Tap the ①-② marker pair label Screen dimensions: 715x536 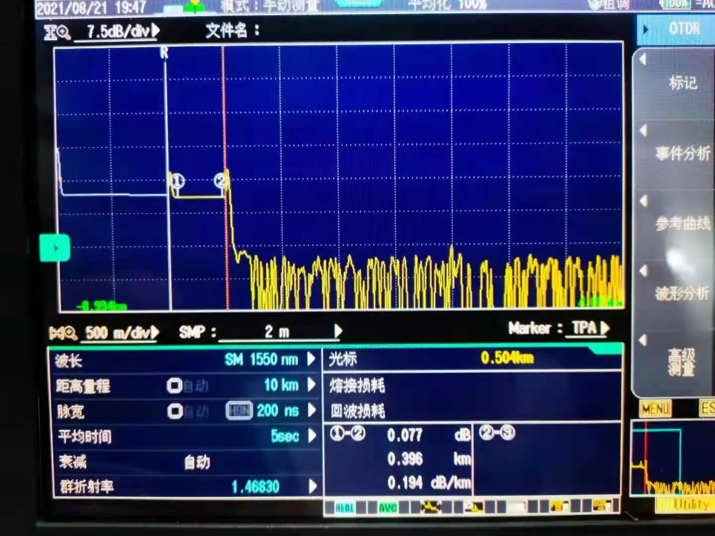pos(348,434)
